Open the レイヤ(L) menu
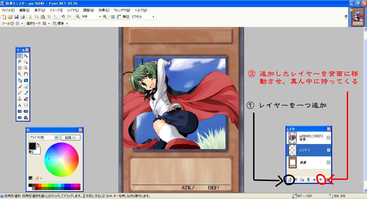The image size is (367, 199). [x=73, y=10]
